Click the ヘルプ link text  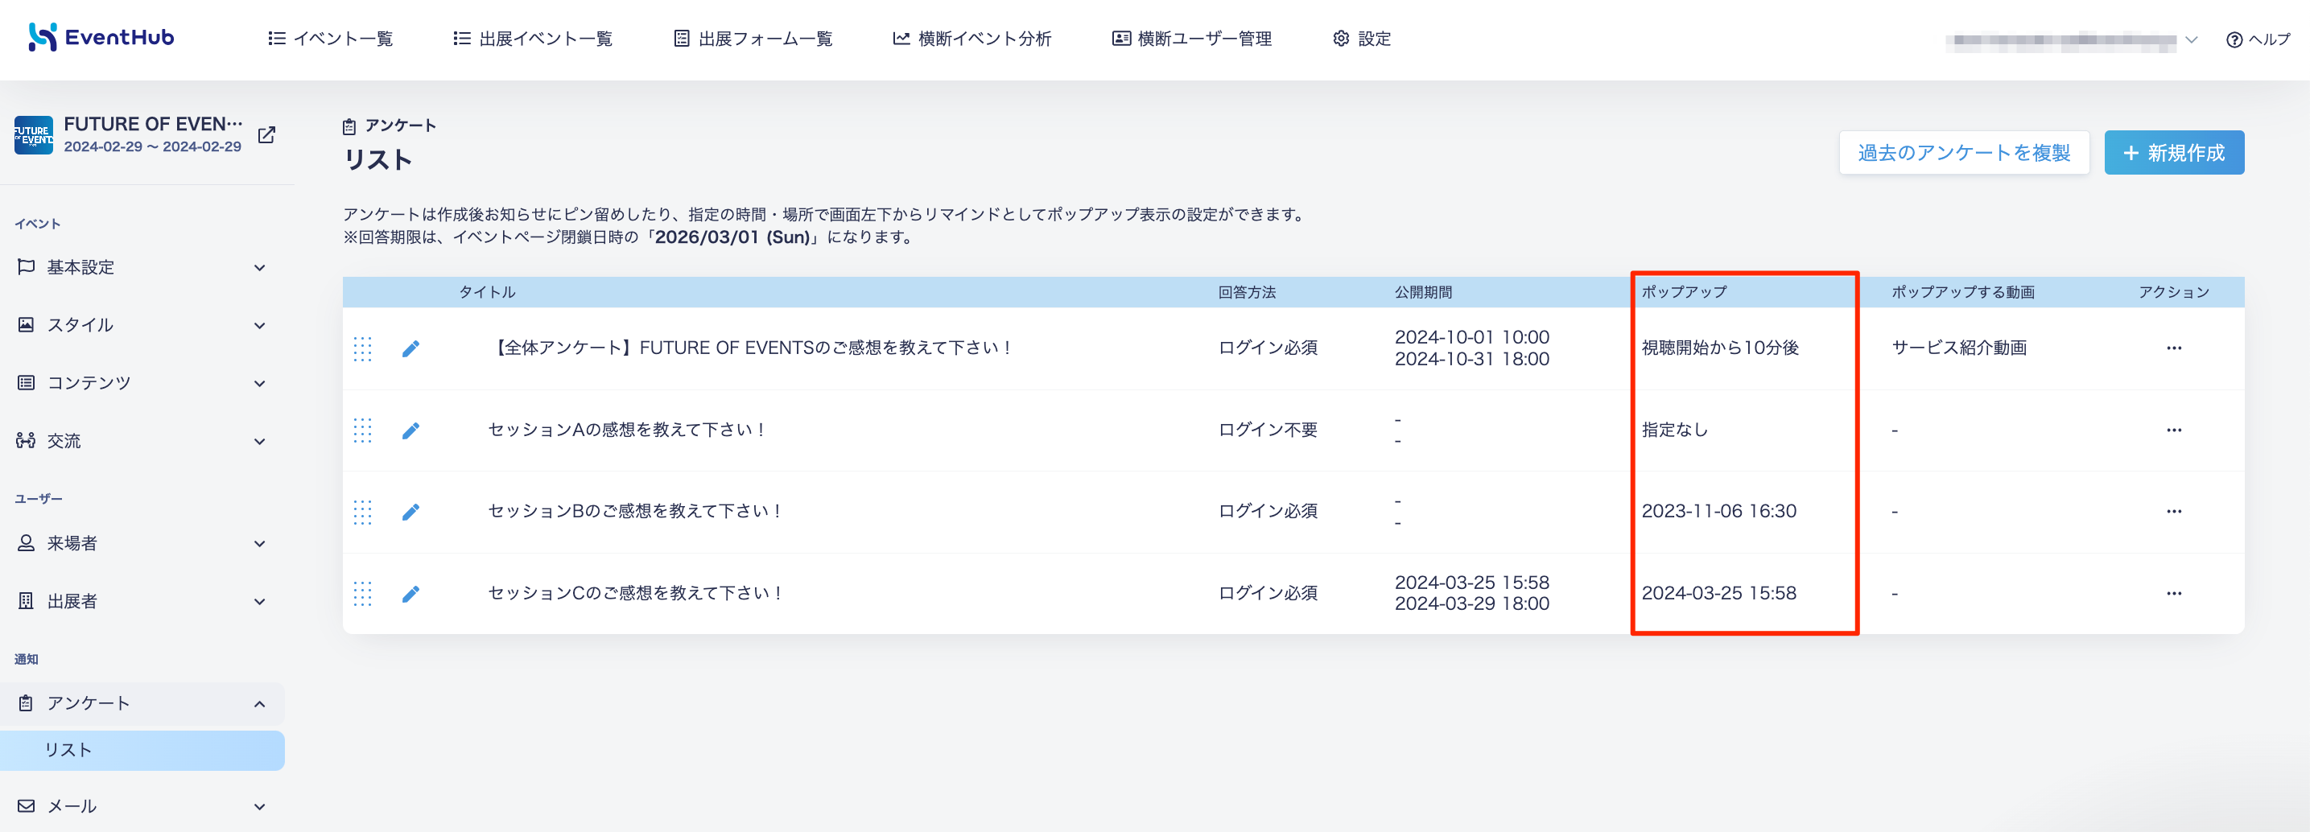[x=2269, y=39]
